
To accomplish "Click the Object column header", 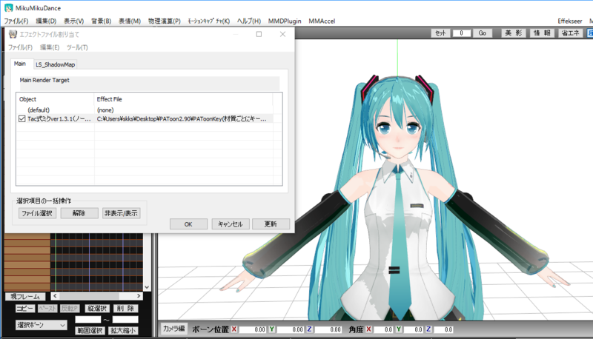I will pos(55,99).
